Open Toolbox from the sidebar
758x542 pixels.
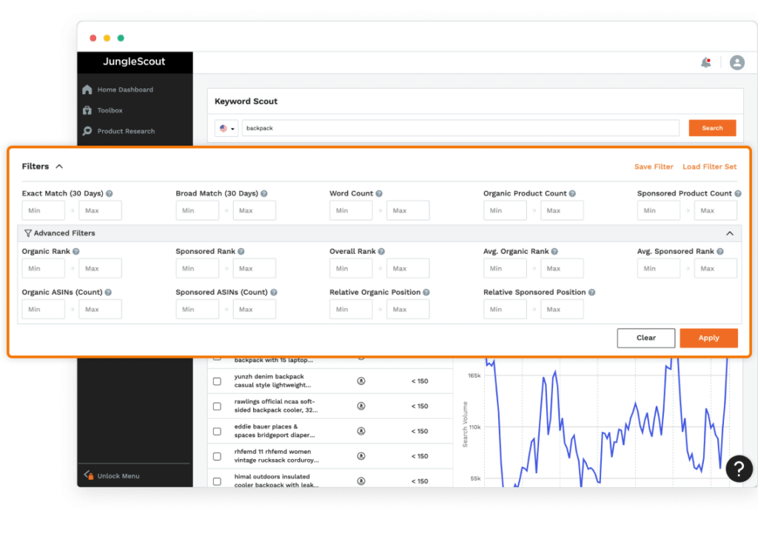point(110,110)
